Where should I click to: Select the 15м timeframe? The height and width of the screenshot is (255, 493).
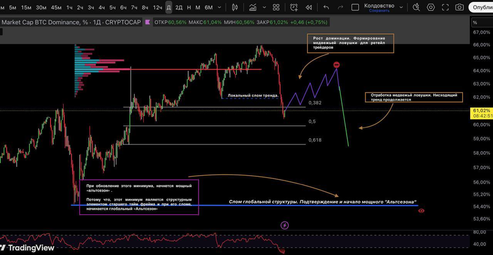pyautogui.click(x=26, y=7)
